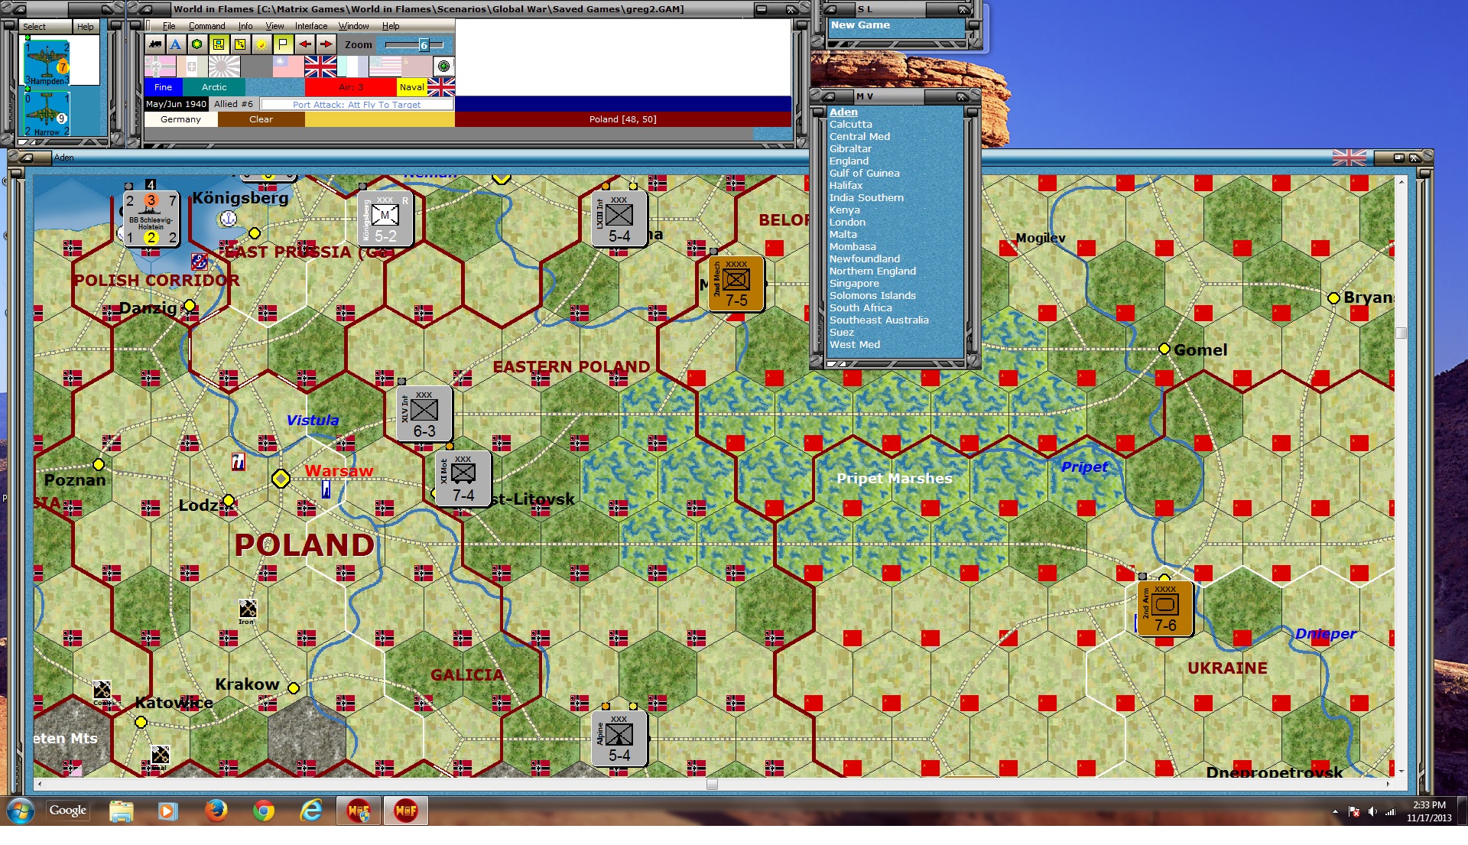Click the Port Attack phase text box

click(x=356, y=105)
